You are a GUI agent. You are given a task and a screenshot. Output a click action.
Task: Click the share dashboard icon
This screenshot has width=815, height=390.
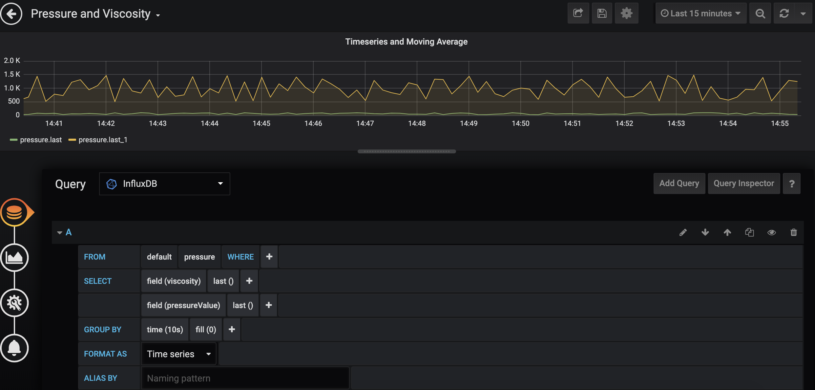[578, 13]
